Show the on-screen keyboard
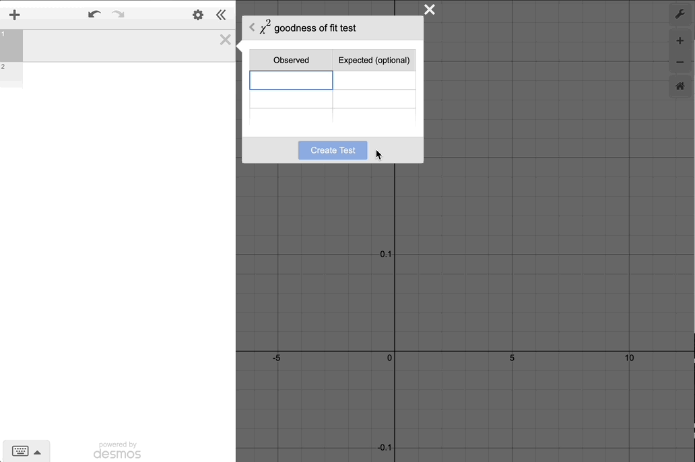The image size is (695, 462). (x=20, y=451)
